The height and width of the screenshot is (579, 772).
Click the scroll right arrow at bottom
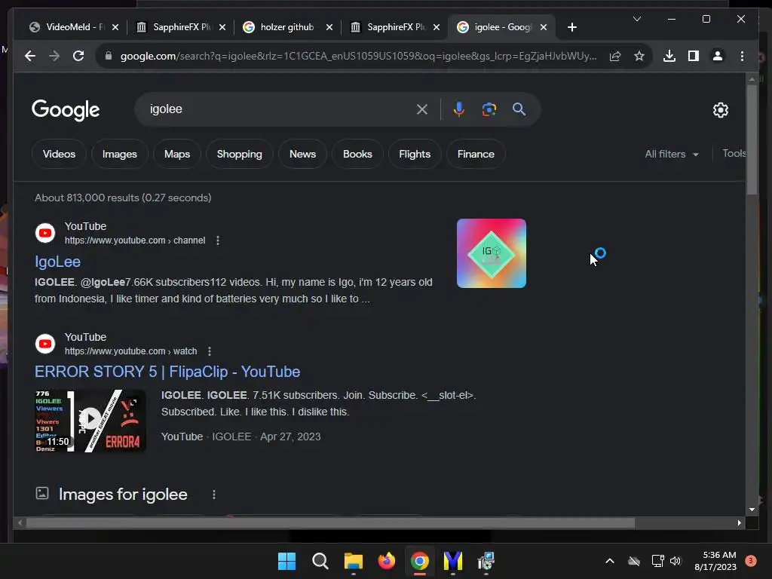[x=739, y=523]
